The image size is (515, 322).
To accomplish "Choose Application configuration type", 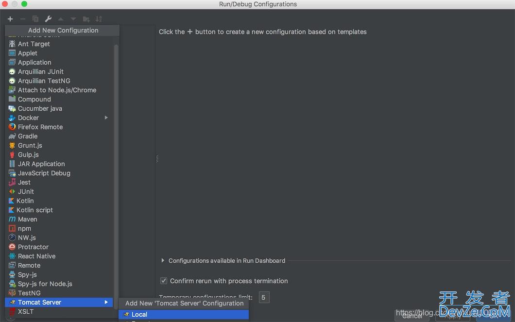I will coord(59,62).
